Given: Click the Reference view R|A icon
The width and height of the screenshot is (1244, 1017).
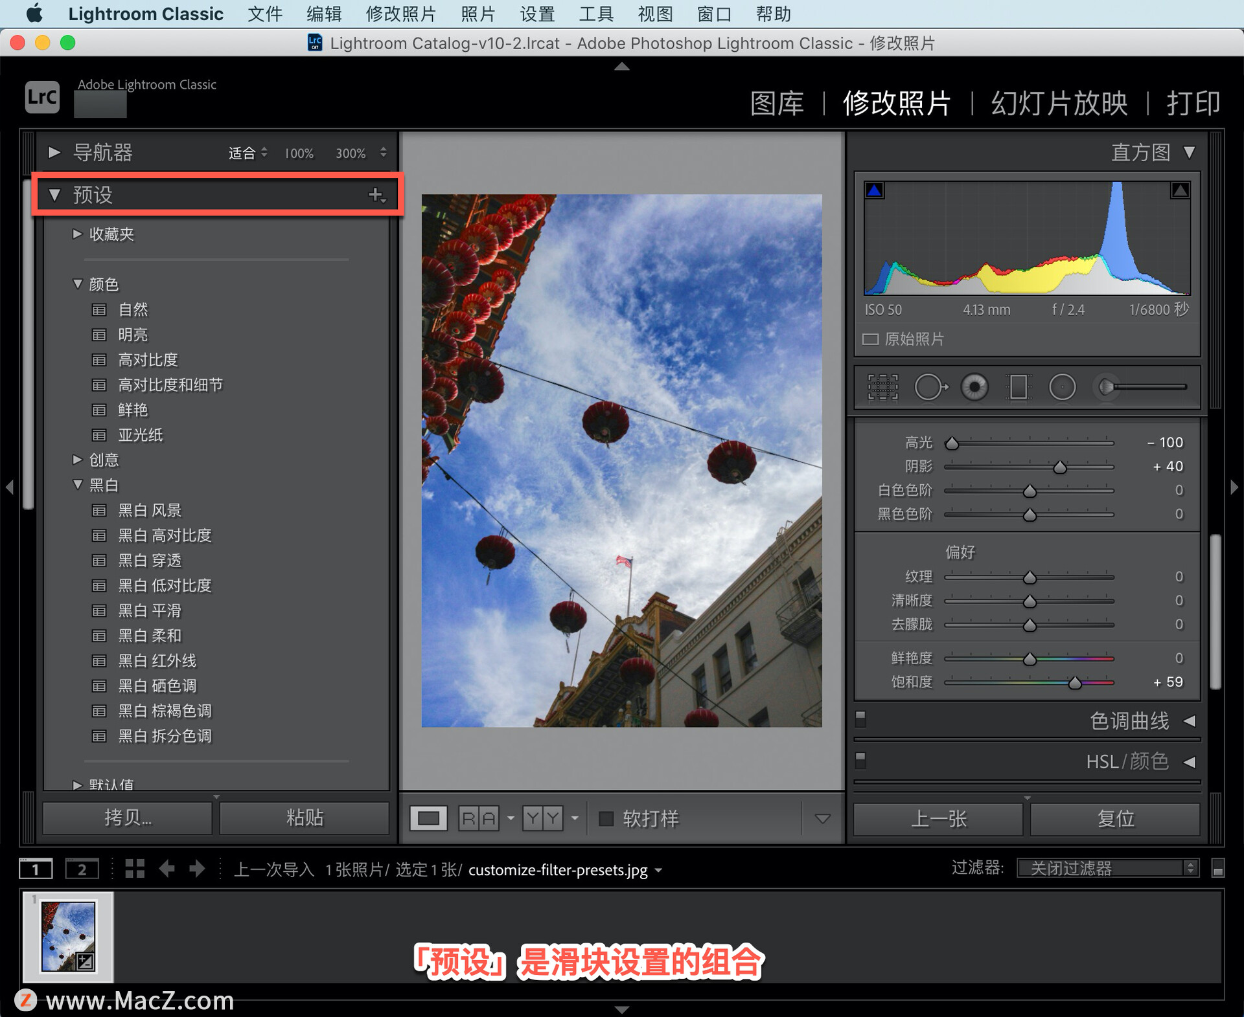Looking at the screenshot, I should (479, 819).
